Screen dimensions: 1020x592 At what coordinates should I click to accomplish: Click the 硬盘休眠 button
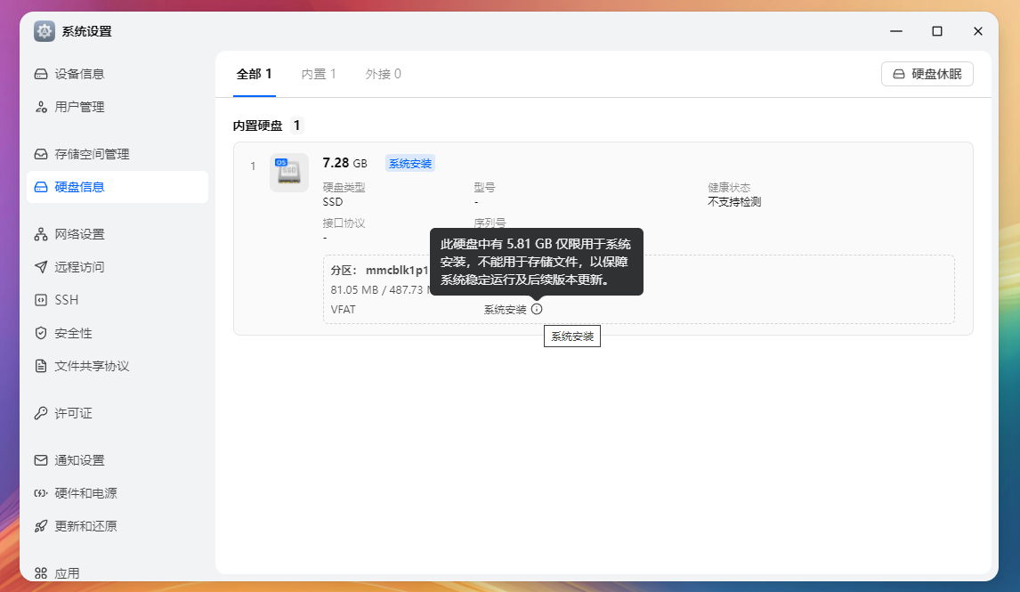coord(927,74)
